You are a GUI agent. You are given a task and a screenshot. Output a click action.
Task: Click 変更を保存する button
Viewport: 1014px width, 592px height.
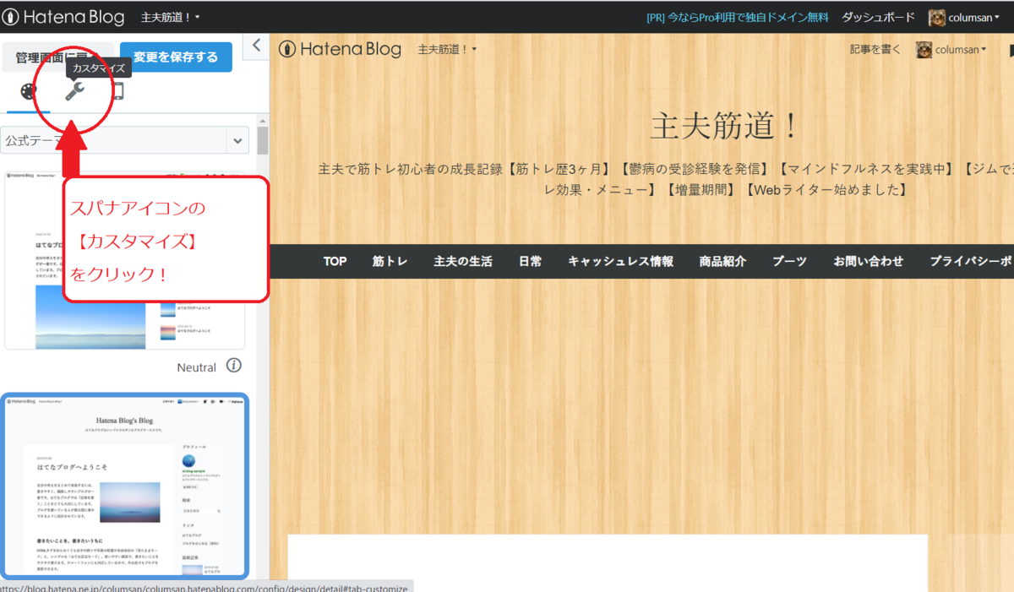pos(176,57)
